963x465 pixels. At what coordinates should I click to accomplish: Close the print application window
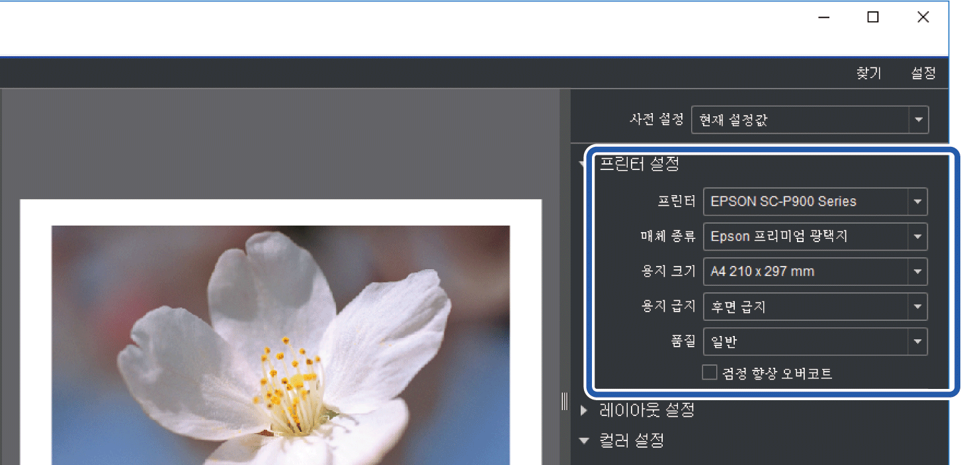(x=923, y=18)
